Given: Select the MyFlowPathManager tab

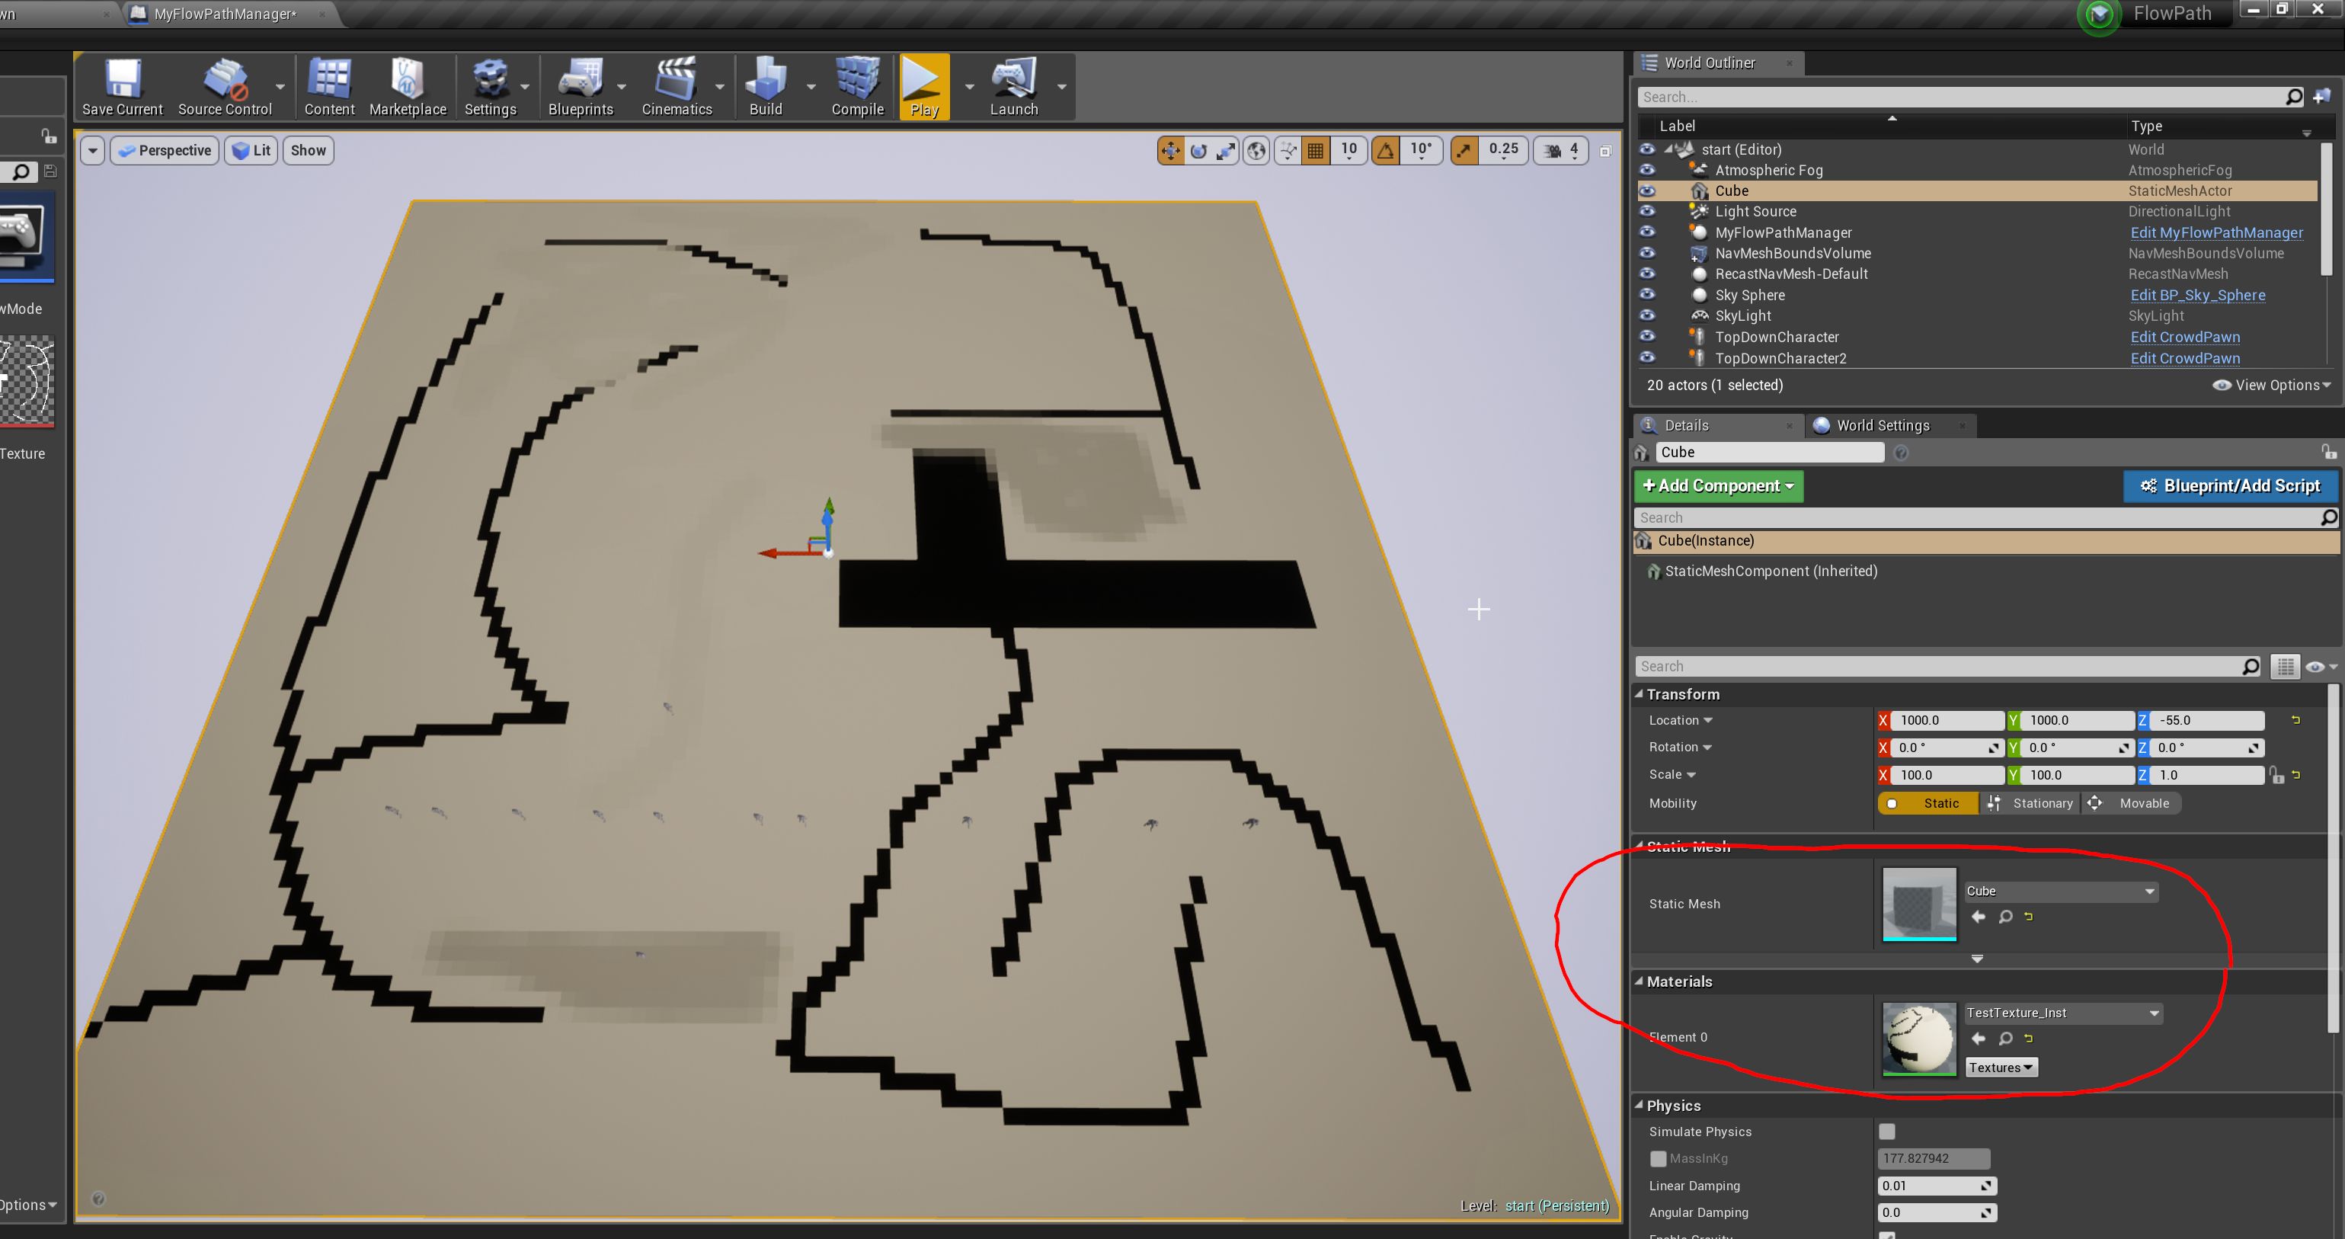Looking at the screenshot, I should [x=225, y=14].
